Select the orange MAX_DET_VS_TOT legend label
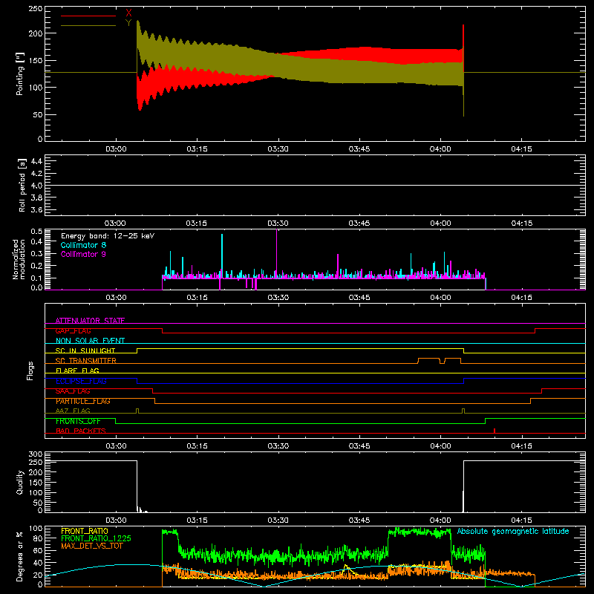 click(92, 546)
